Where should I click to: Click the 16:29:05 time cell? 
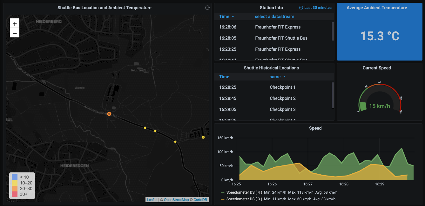(228, 109)
